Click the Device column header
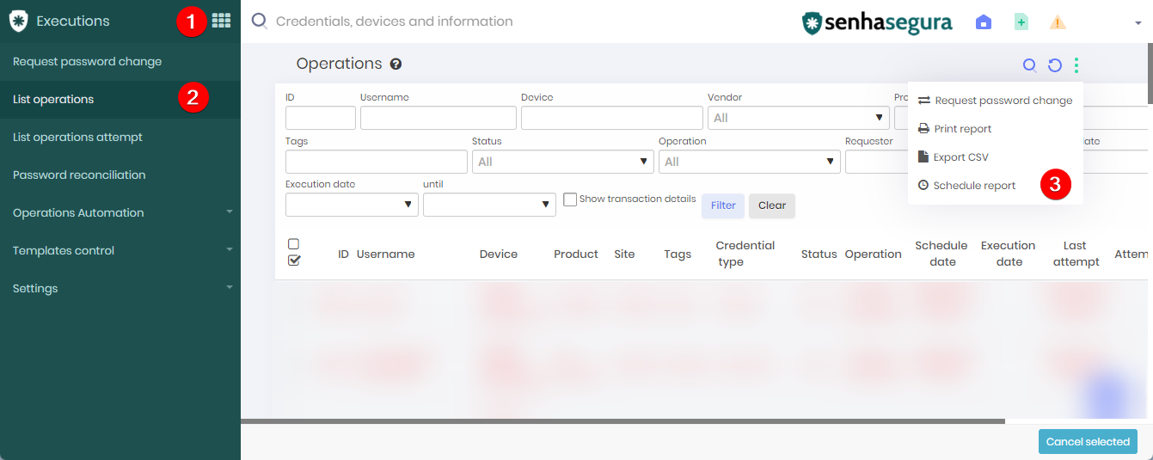 coord(499,255)
